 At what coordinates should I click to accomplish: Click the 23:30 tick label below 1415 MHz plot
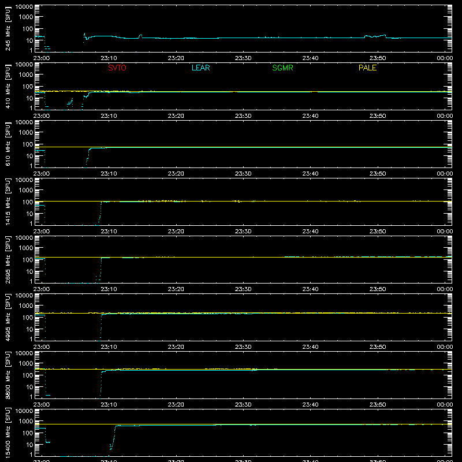(243, 232)
